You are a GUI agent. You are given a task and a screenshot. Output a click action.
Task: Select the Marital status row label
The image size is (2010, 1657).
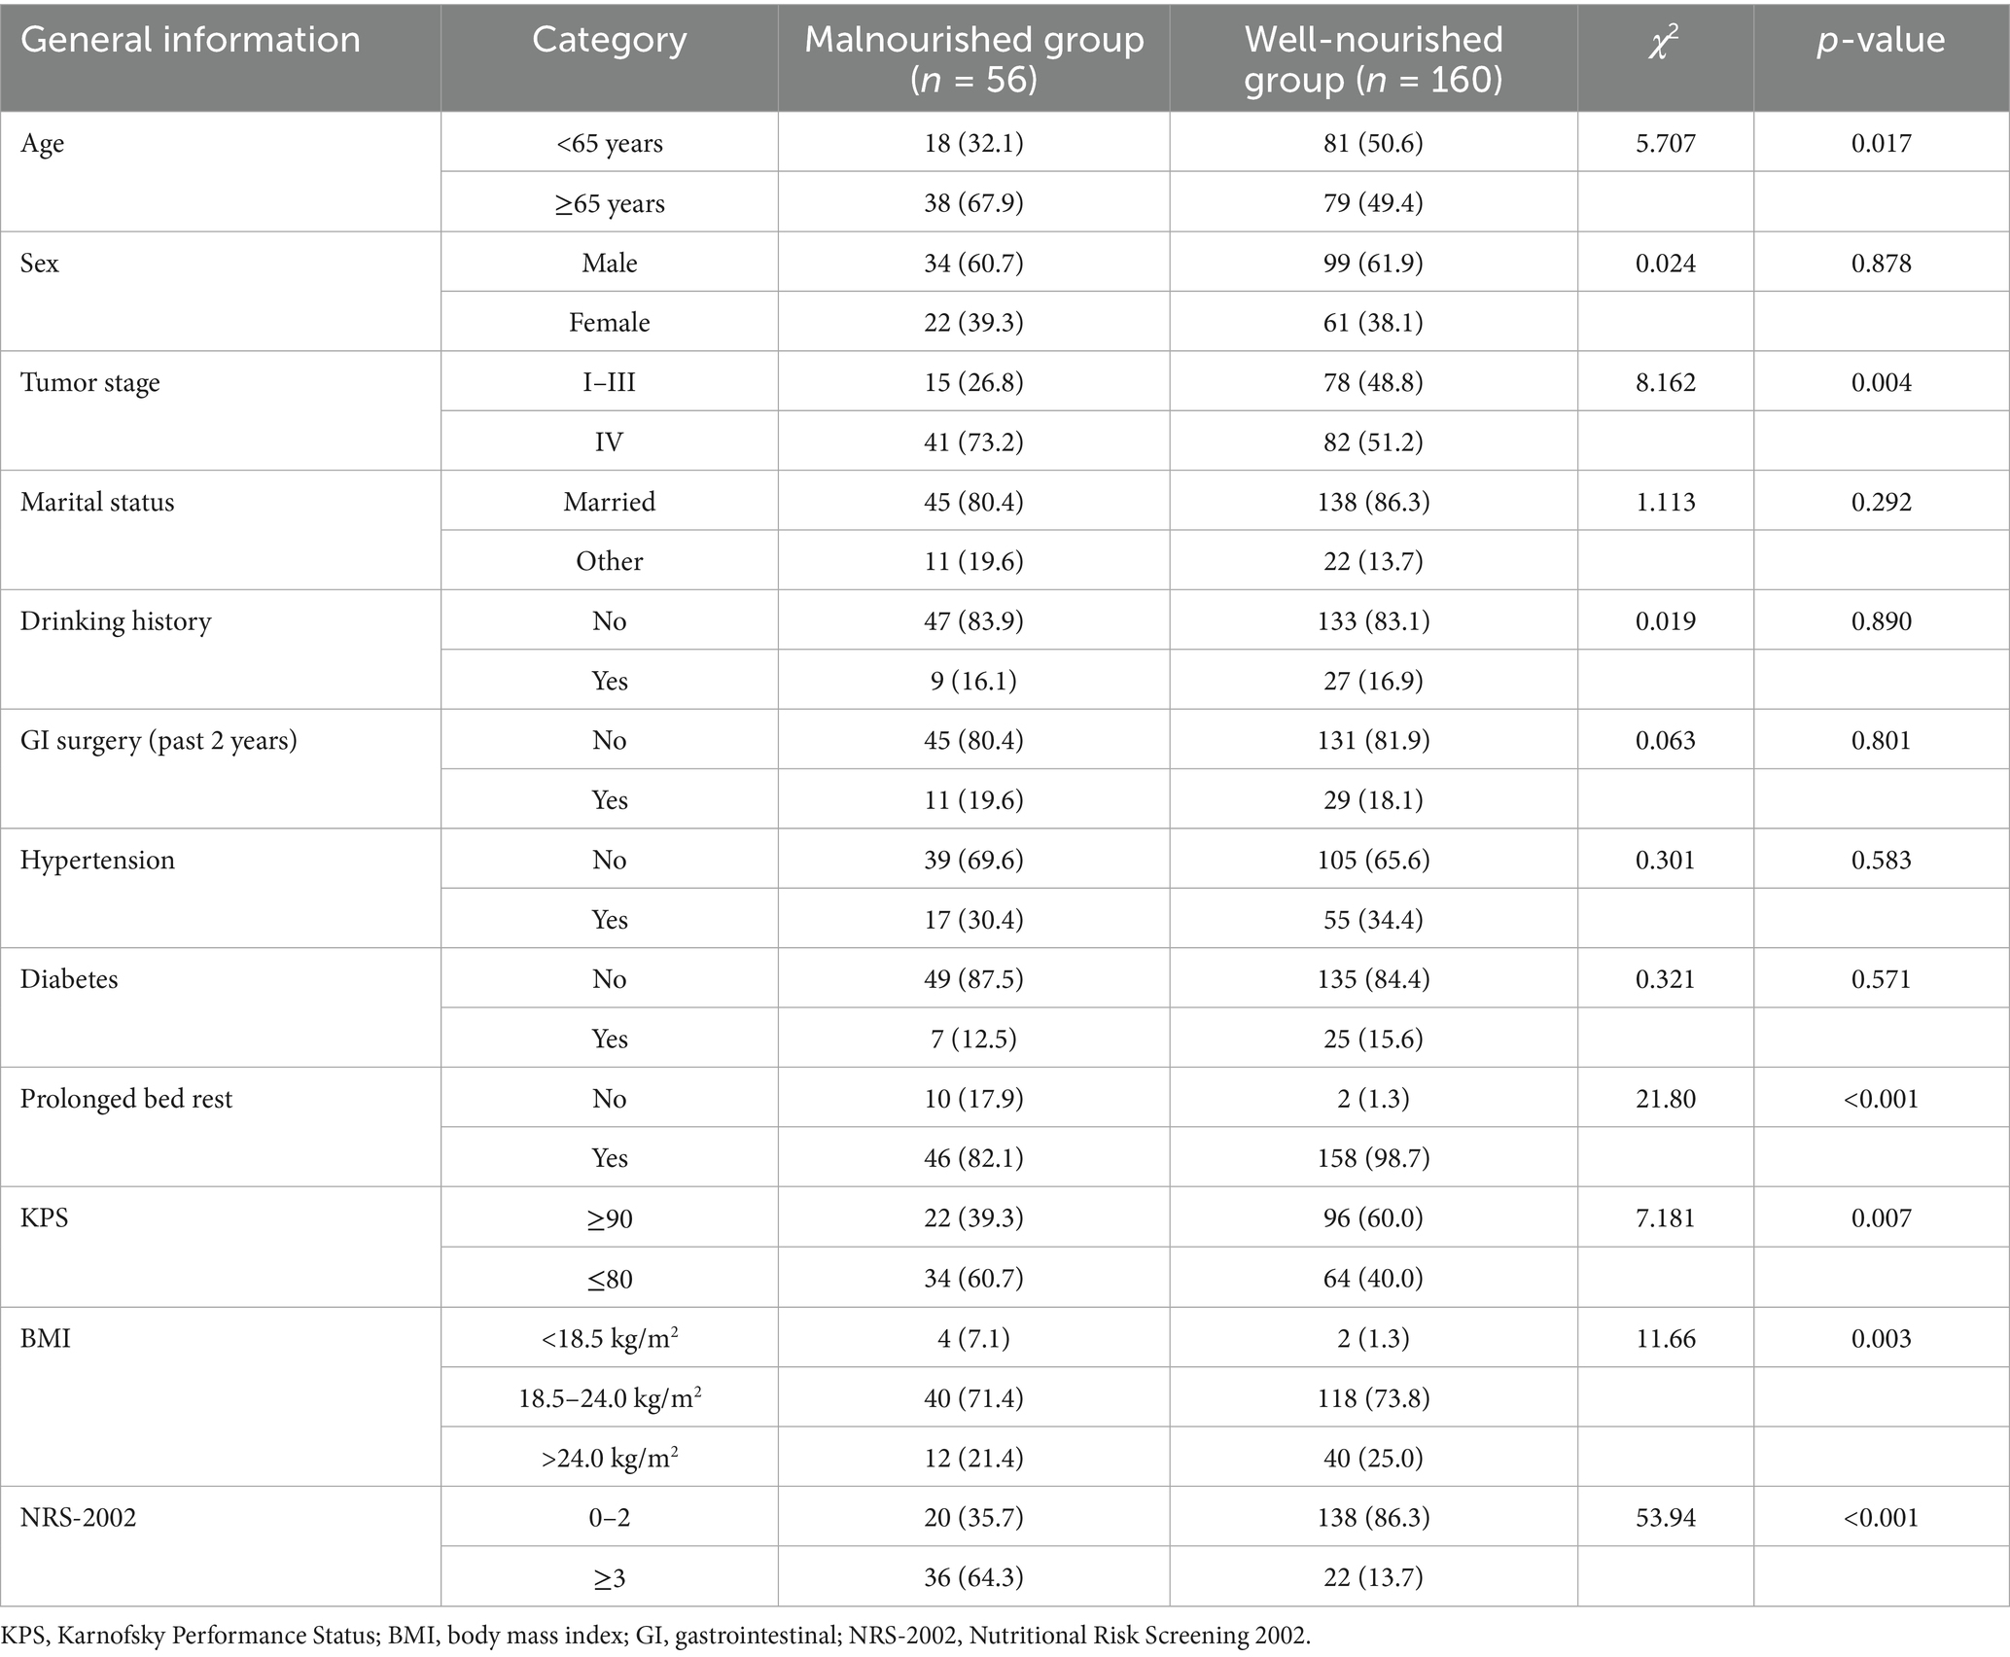(x=97, y=503)
